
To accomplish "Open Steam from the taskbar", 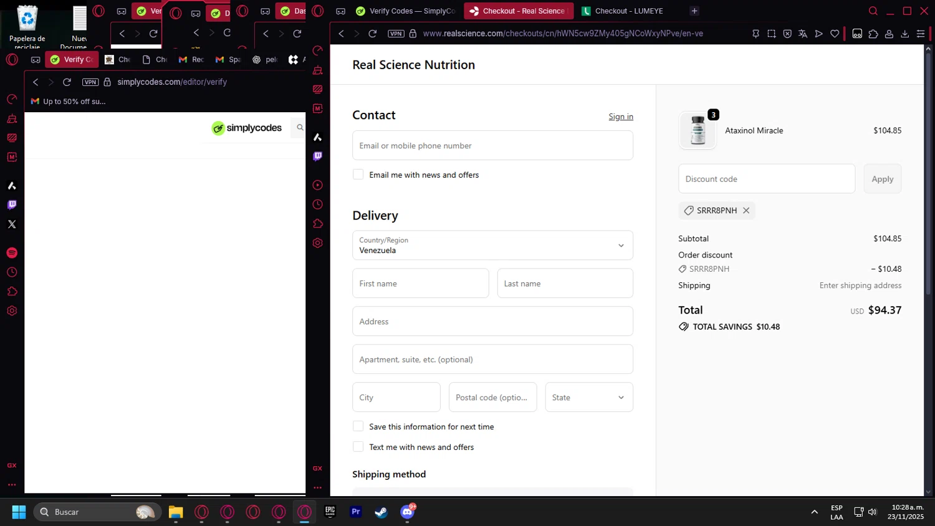I will (381, 512).
